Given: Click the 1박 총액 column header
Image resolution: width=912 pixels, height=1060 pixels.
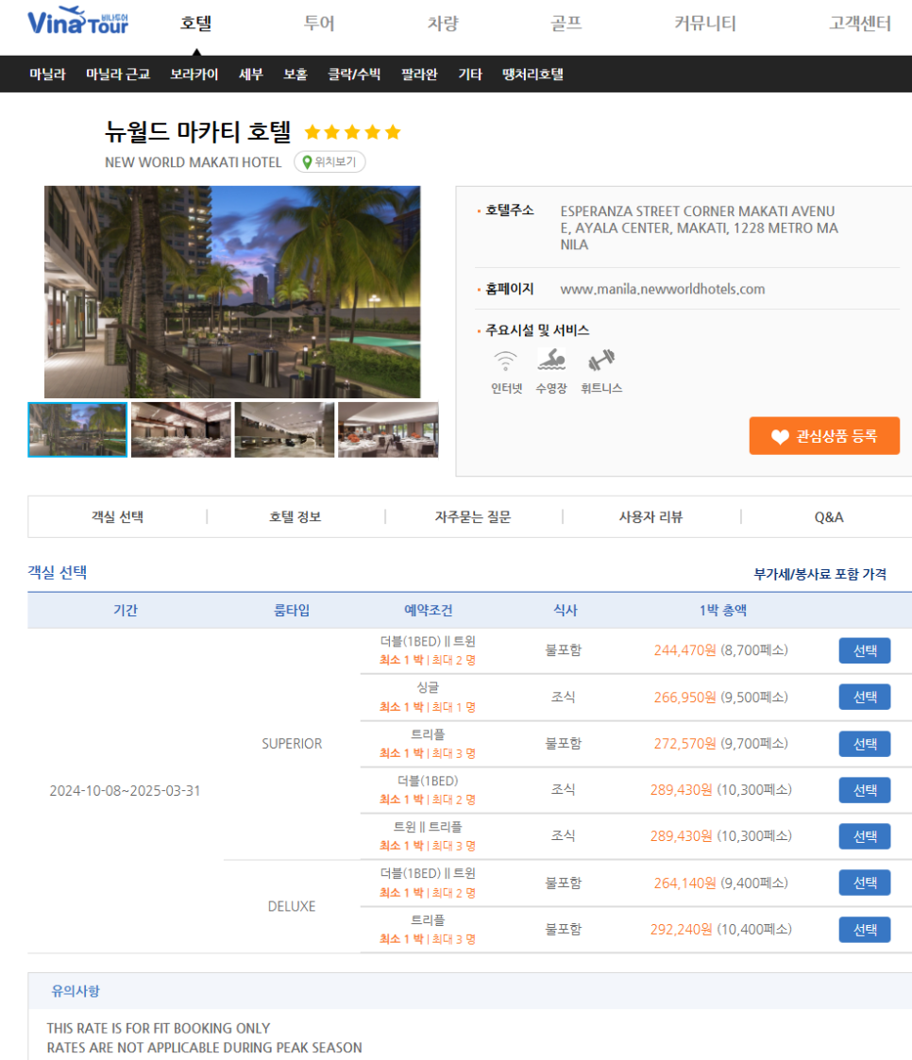Looking at the screenshot, I should pyautogui.click(x=722, y=611).
